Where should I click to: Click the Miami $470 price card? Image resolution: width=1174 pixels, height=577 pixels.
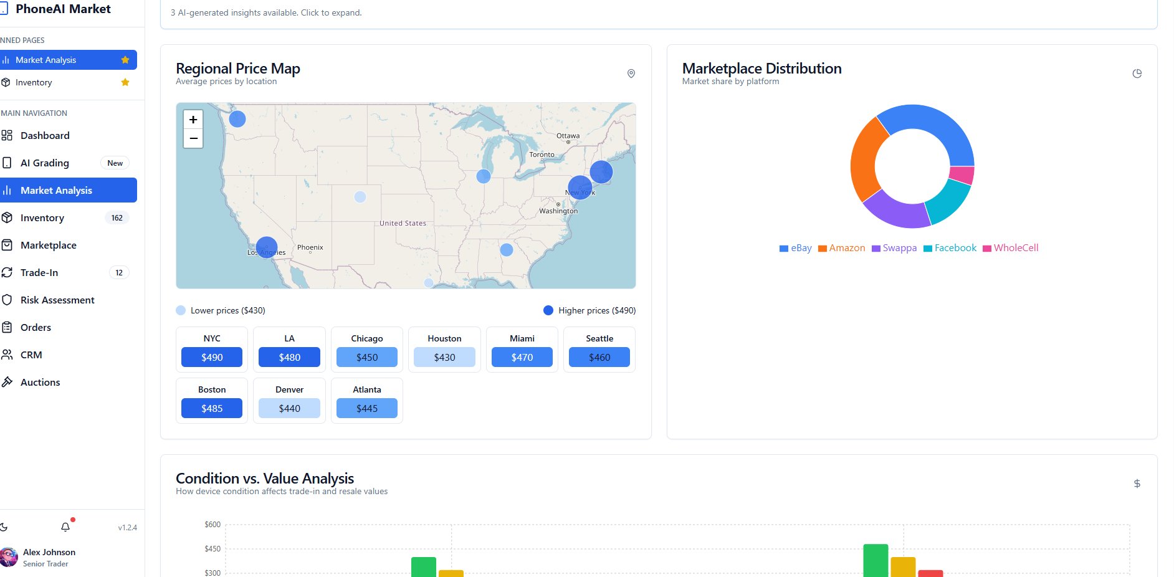point(522,350)
